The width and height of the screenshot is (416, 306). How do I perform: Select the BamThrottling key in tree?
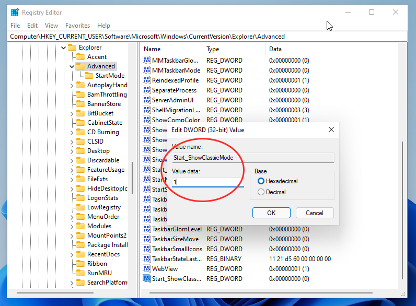pyautogui.click(x=107, y=95)
